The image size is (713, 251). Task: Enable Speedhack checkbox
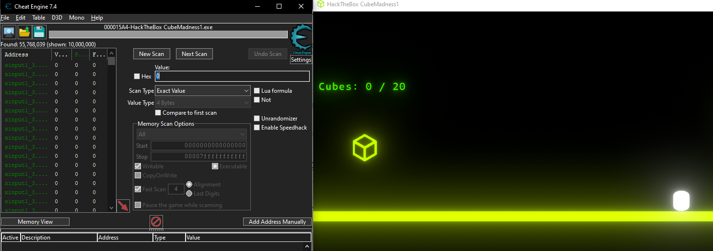(257, 128)
